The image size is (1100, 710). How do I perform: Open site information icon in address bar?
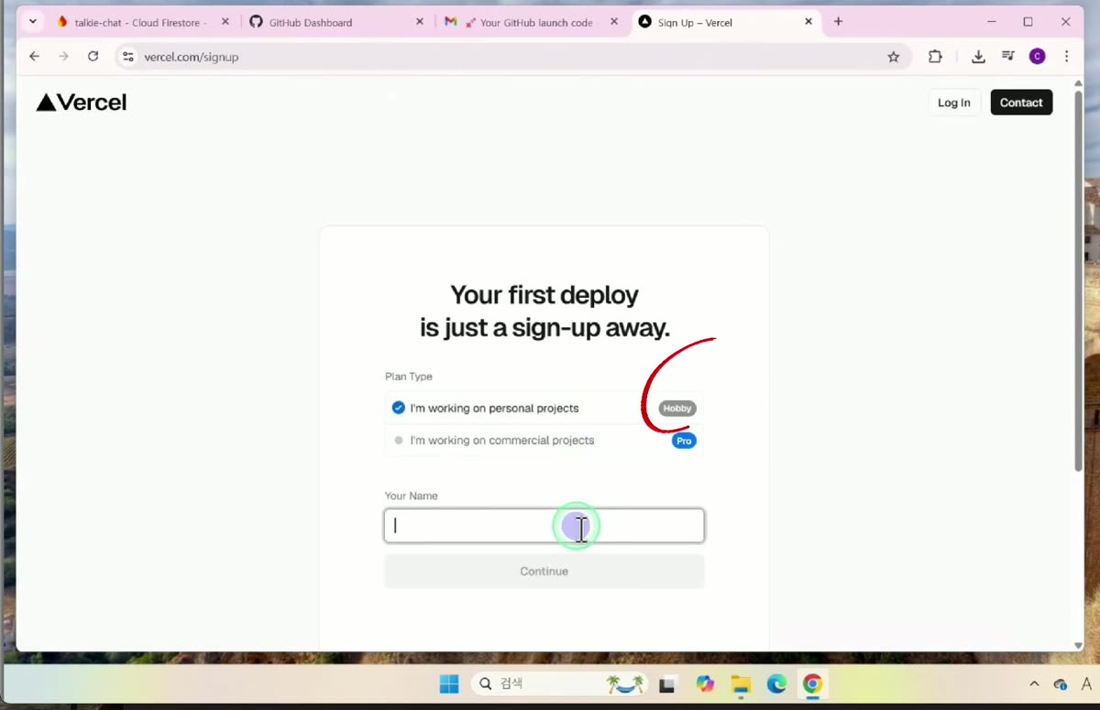(128, 57)
